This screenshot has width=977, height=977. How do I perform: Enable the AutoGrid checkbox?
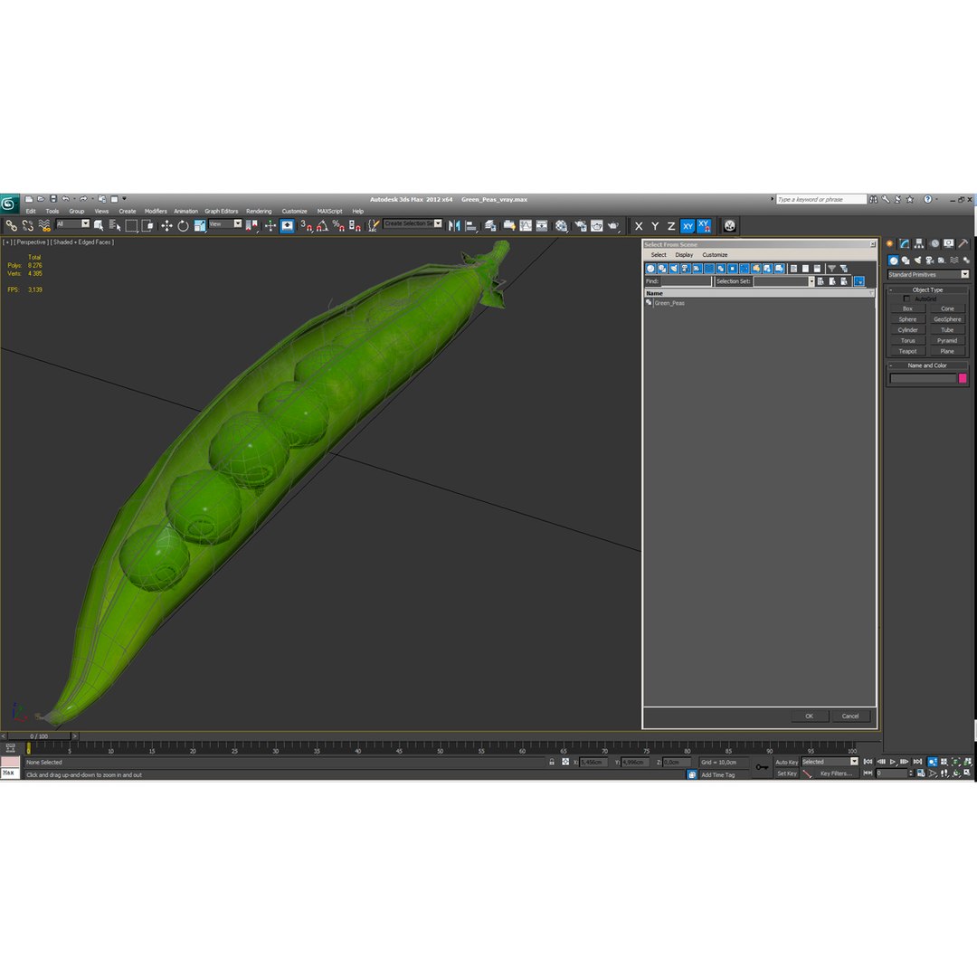[x=906, y=299]
